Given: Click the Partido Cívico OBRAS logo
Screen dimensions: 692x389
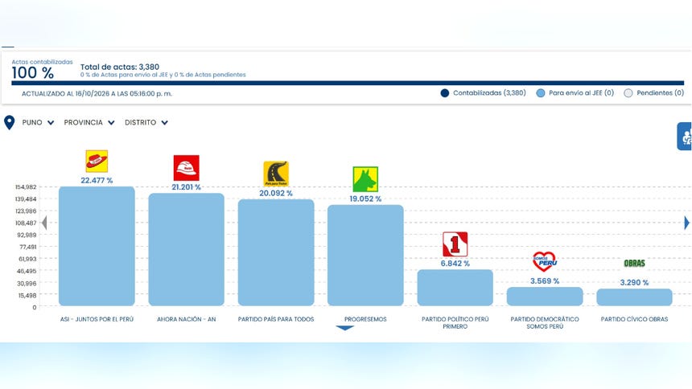Looking at the screenshot, I should pos(634,264).
